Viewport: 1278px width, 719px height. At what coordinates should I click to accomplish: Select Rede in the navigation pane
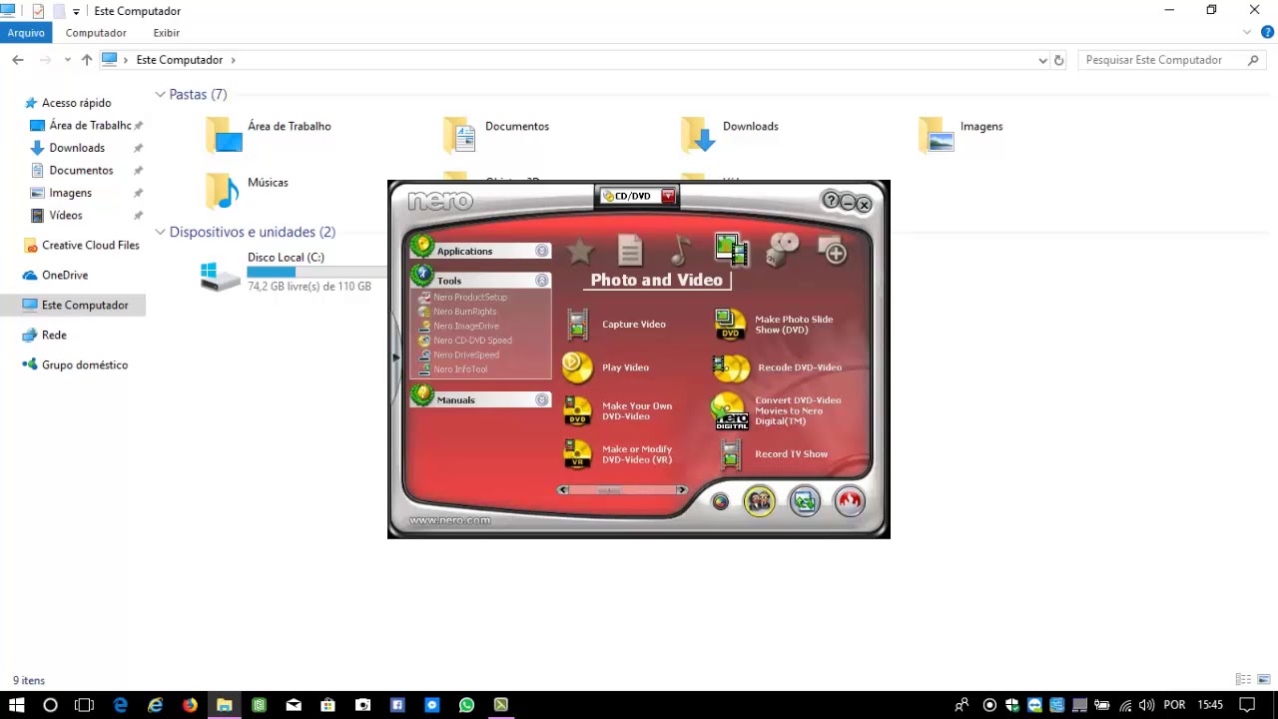pyautogui.click(x=54, y=335)
